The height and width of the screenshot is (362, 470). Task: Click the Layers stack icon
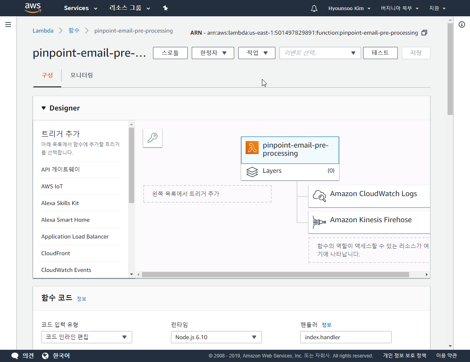point(252,172)
